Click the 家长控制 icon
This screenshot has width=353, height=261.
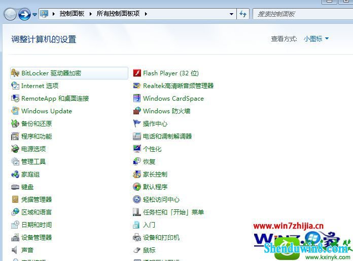(x=137, y=174)
